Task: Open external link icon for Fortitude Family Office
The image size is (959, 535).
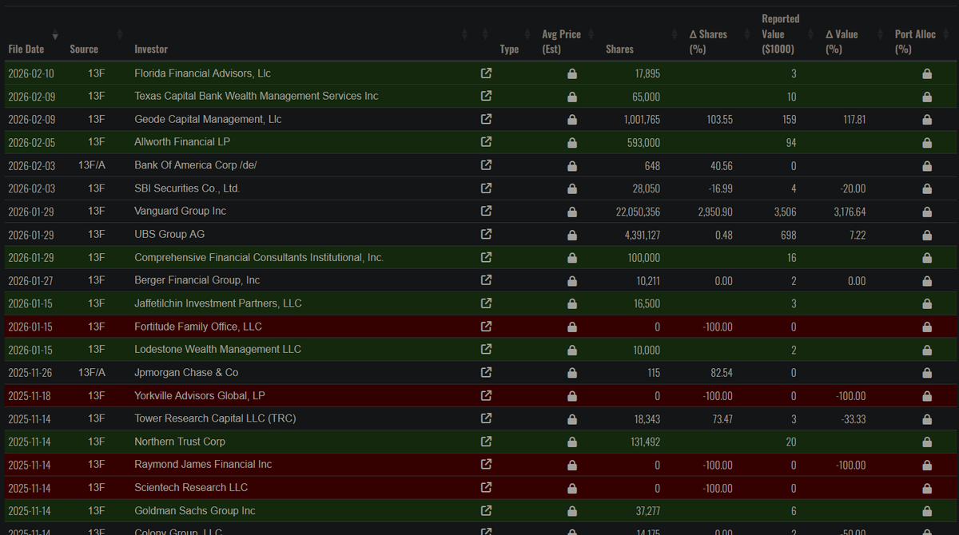Action: [486, 327]
